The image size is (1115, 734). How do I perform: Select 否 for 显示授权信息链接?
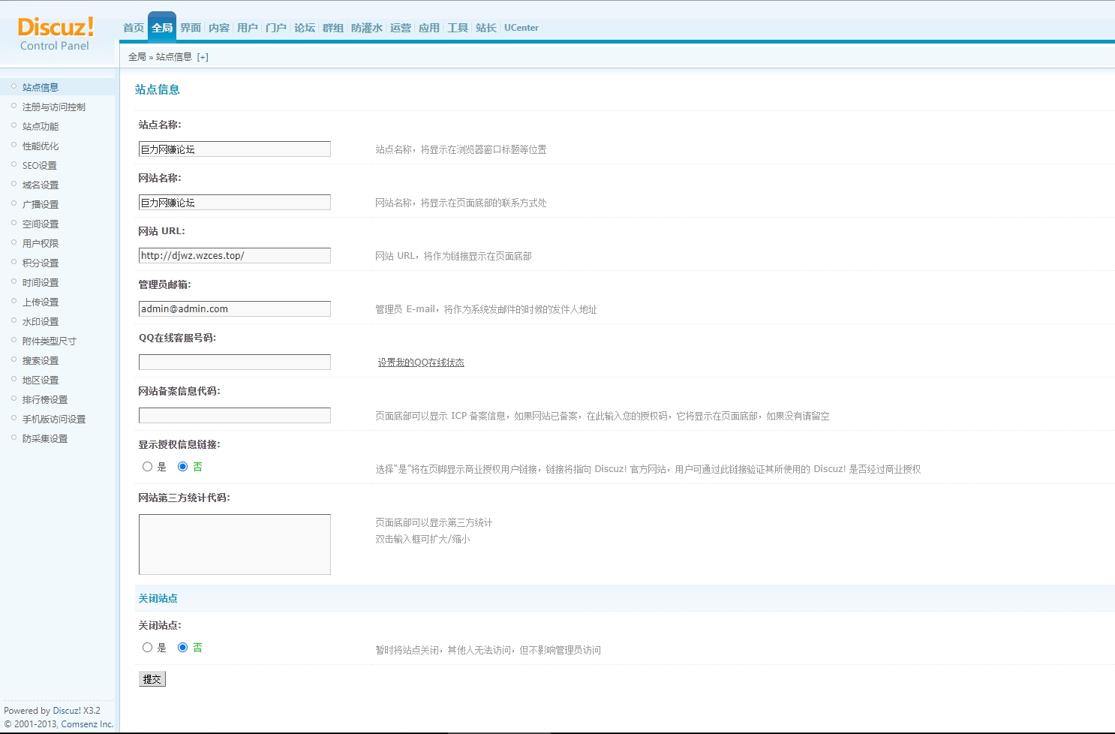pos(182,467)
